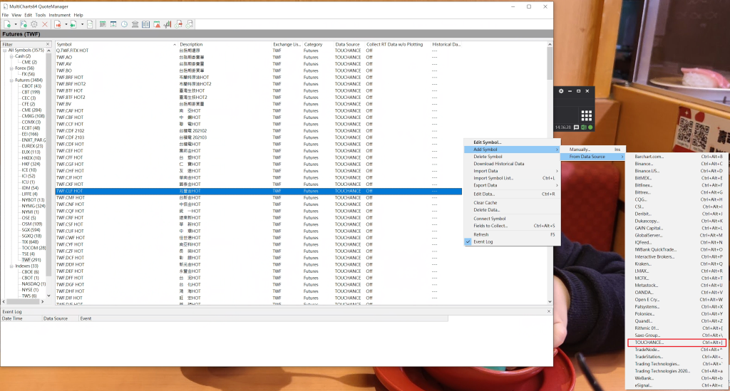The image size is (730, 391).
Task: Click the gear Edit Symbol toolbar icon
Action: (34, 24)
